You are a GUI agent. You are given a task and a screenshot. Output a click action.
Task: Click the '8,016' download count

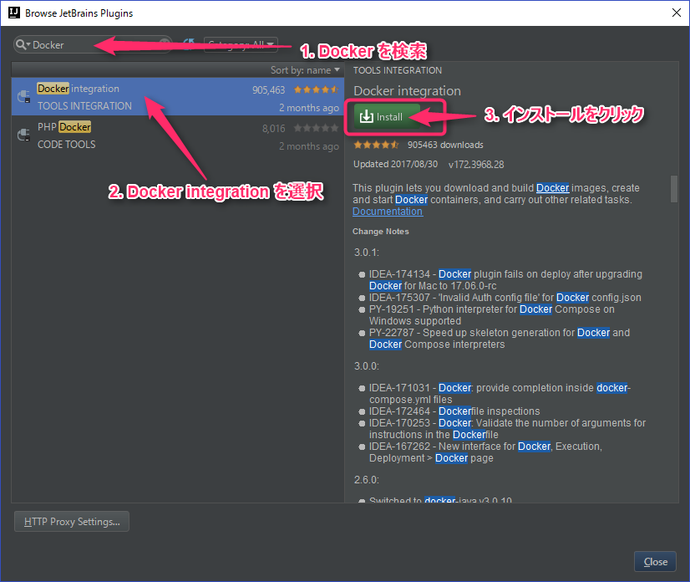pyautogui.click(x=274, y=128)
